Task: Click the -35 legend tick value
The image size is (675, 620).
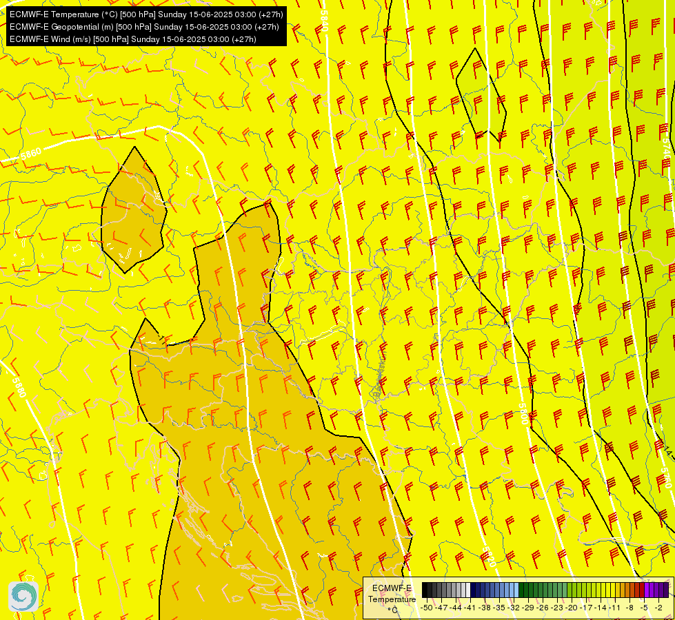Action: [x=499, y=608]
